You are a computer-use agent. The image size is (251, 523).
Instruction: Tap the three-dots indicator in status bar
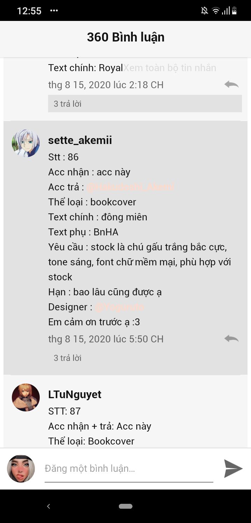click(x=54, y=11)
